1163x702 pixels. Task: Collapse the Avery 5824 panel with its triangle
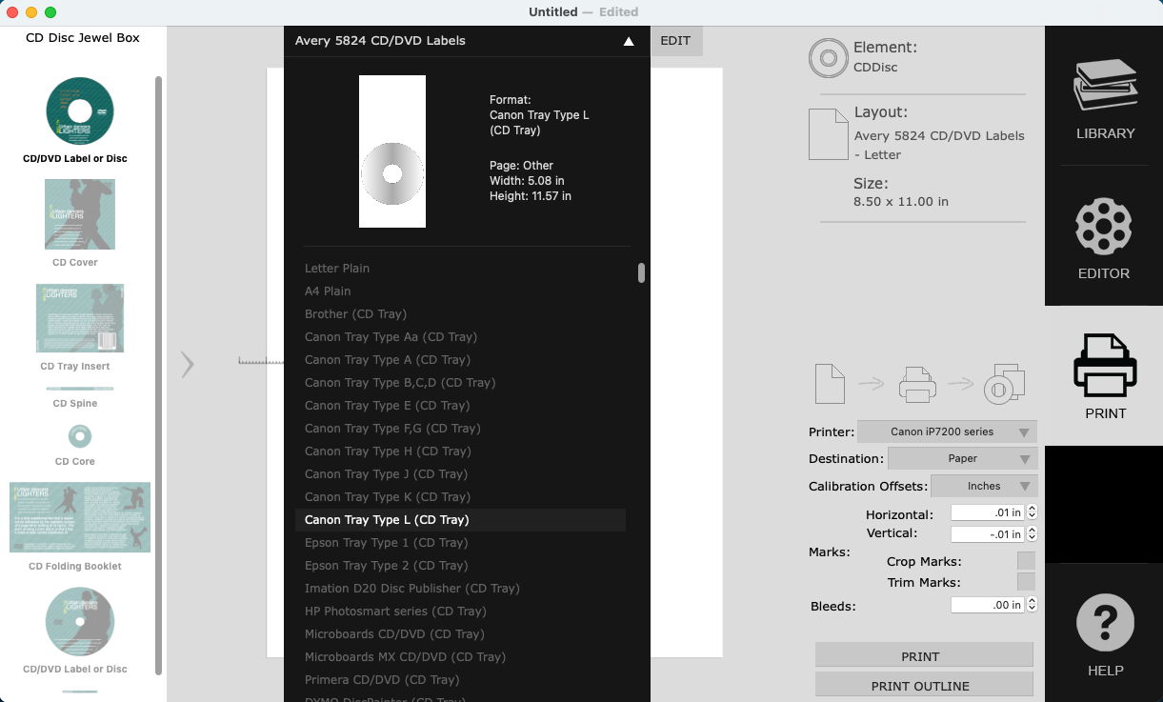(x=629, y=41)
